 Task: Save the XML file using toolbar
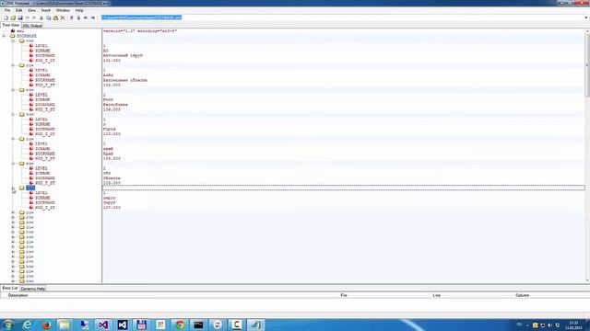click(x=20, y=17)
